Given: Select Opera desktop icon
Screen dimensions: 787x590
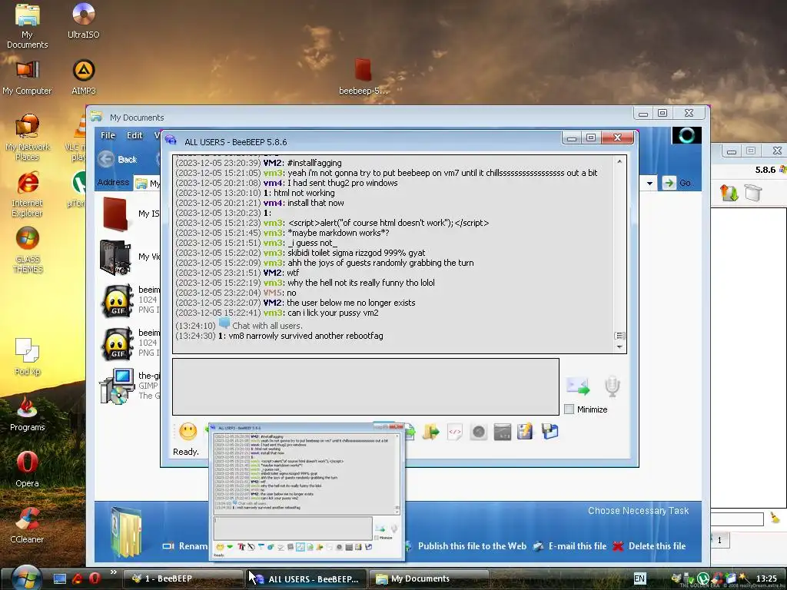Looking at the screenshot, I should [27, 469].
